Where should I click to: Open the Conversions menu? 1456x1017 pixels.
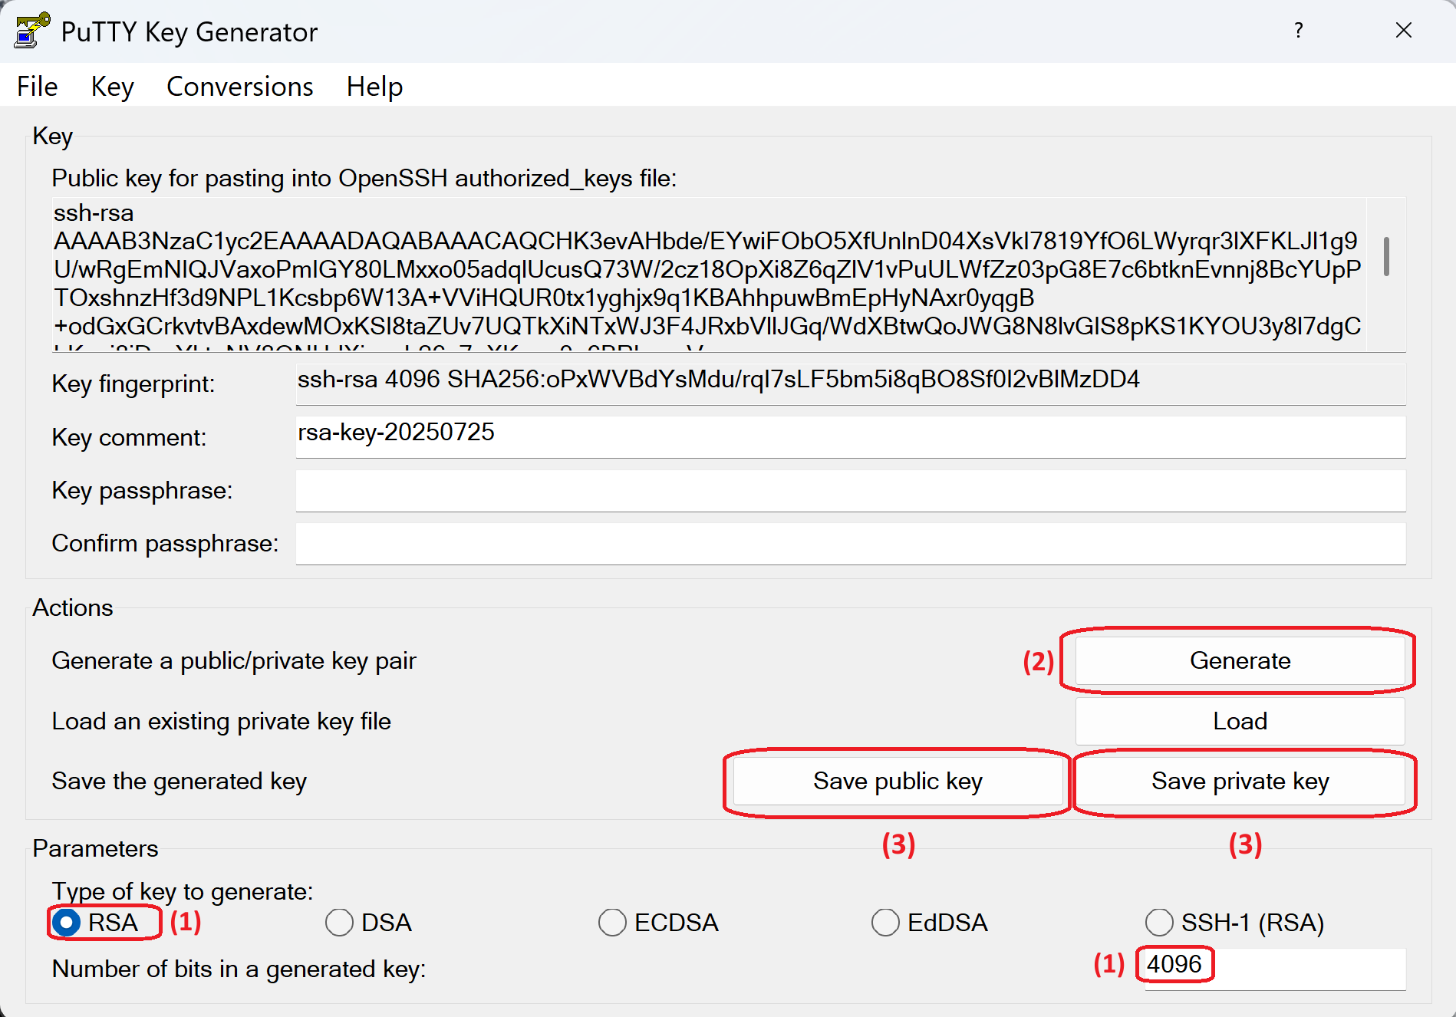click(239, 87)
